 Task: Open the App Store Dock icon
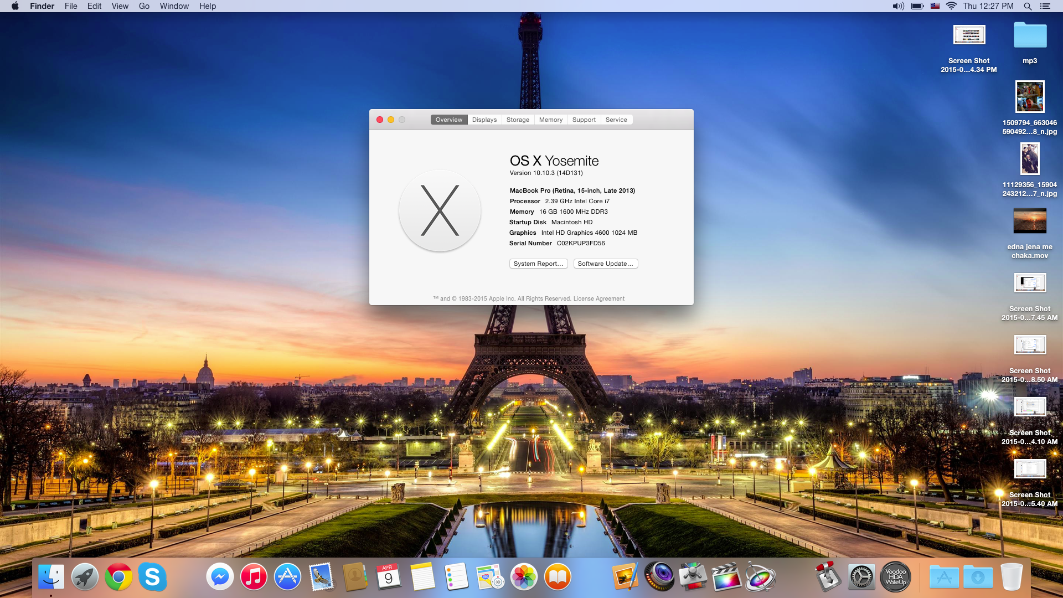tap(287, 577)
